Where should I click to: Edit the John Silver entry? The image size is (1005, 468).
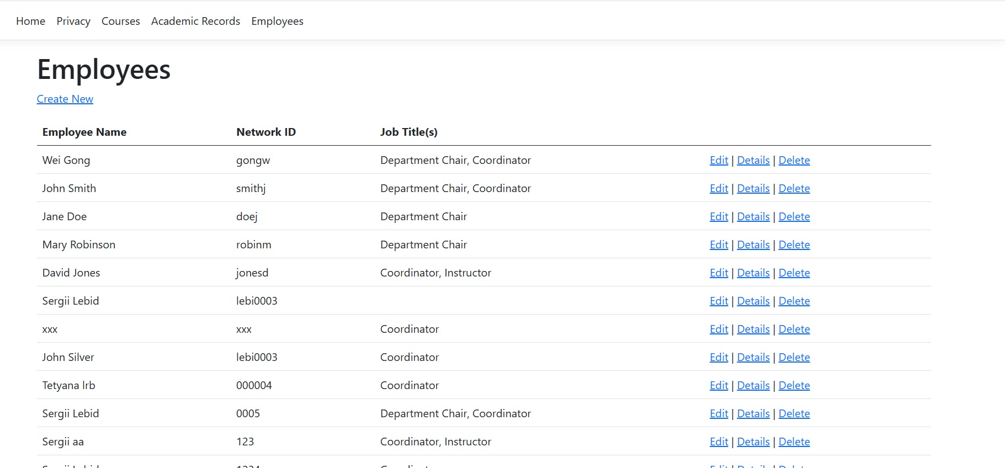pyautogui.click(x=719, y=357)
